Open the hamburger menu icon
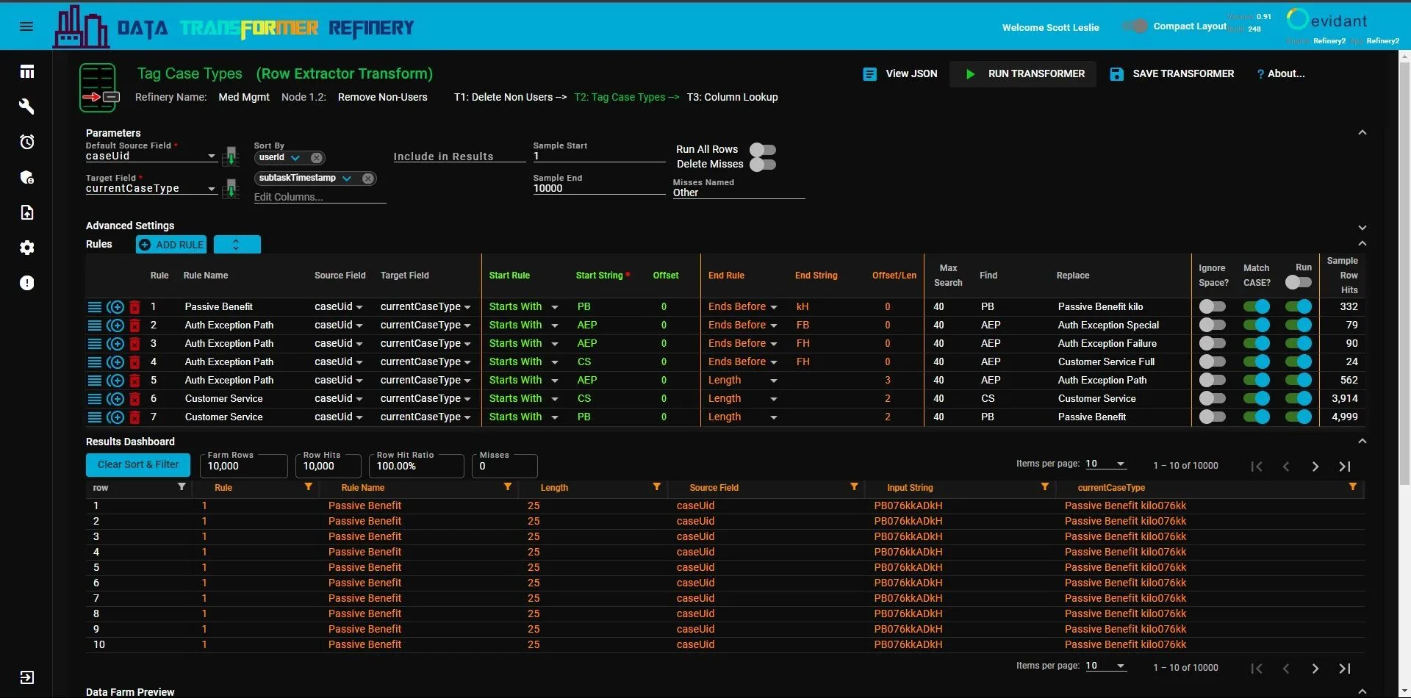 (26, 26)
